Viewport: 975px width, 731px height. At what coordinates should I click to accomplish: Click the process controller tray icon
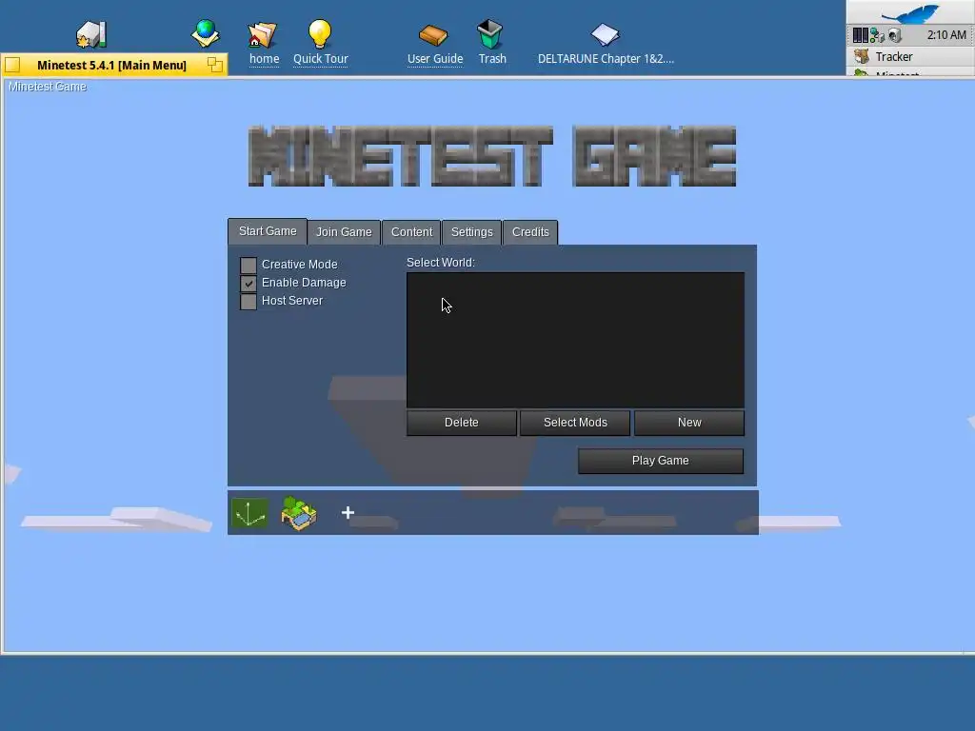[860, 35]
